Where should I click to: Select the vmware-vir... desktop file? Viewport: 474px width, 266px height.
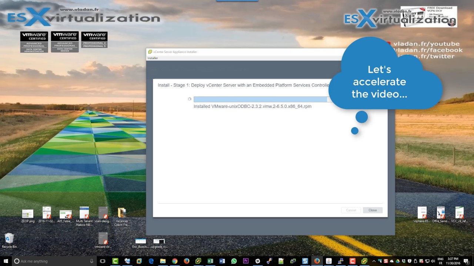(103, 241)
